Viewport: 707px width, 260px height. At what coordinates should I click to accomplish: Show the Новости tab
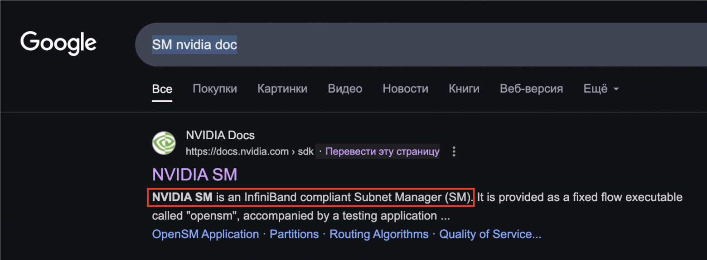[405, 89]
